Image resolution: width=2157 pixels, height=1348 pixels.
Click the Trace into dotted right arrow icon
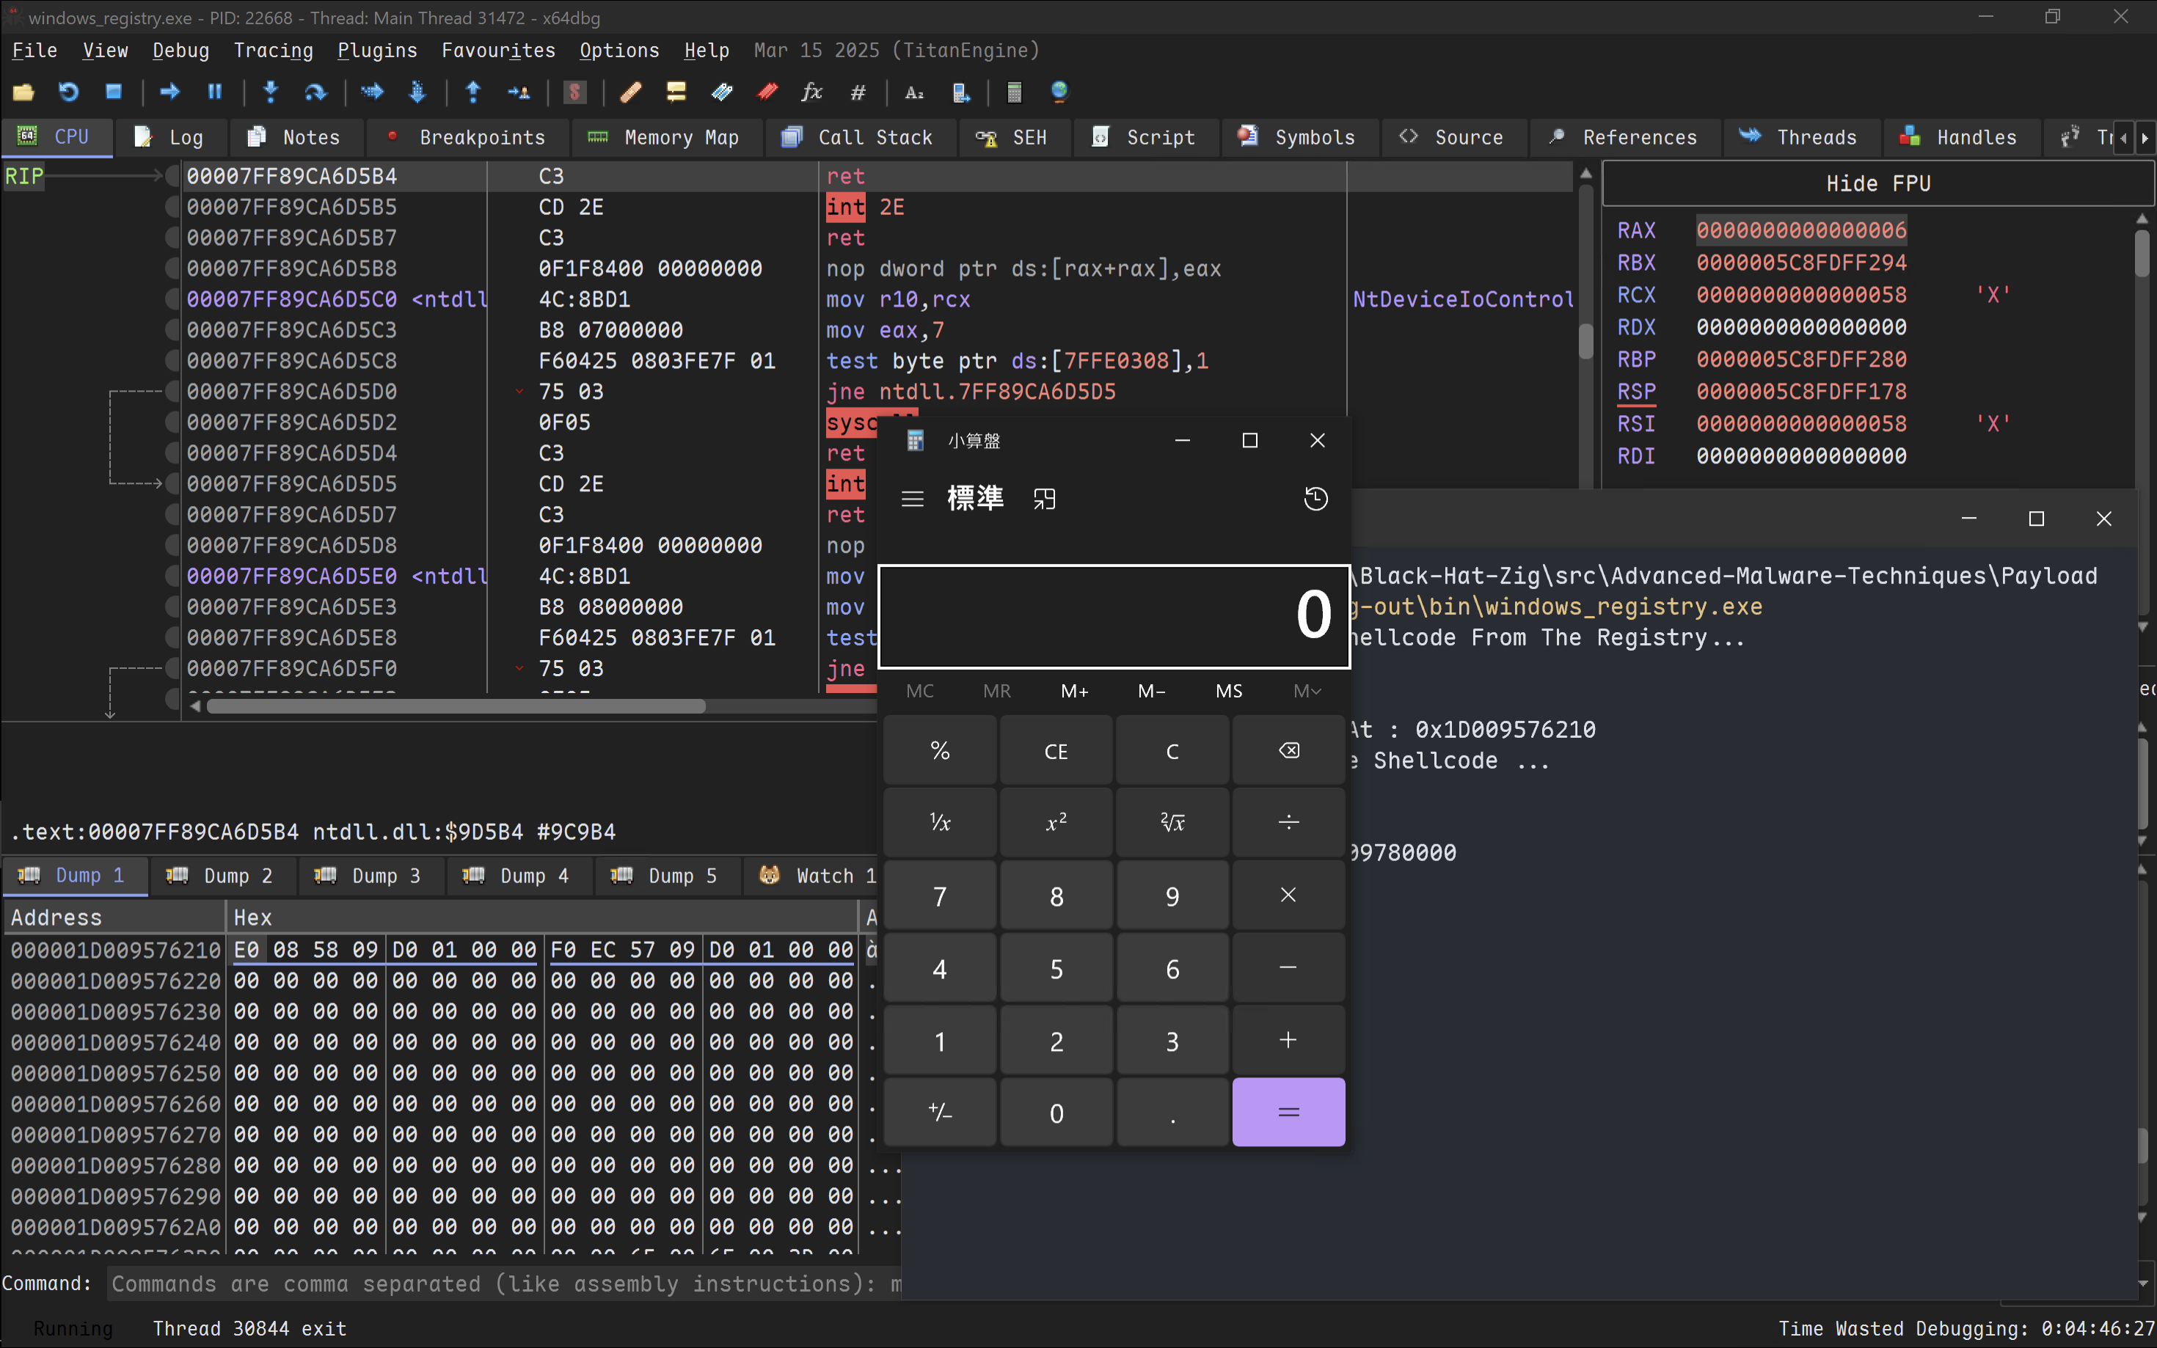pos(372,92)
